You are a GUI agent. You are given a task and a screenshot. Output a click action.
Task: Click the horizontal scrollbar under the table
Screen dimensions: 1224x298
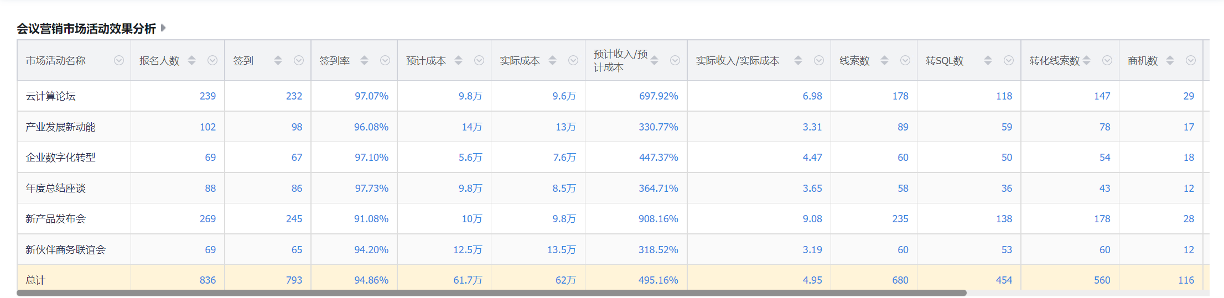click(x=491, y=293)
